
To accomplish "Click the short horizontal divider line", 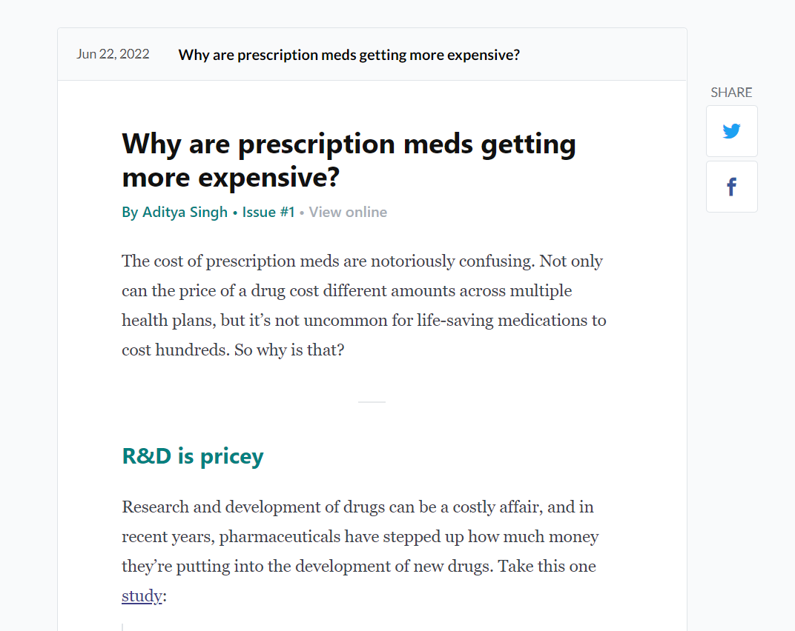I will tap(372, 402).
